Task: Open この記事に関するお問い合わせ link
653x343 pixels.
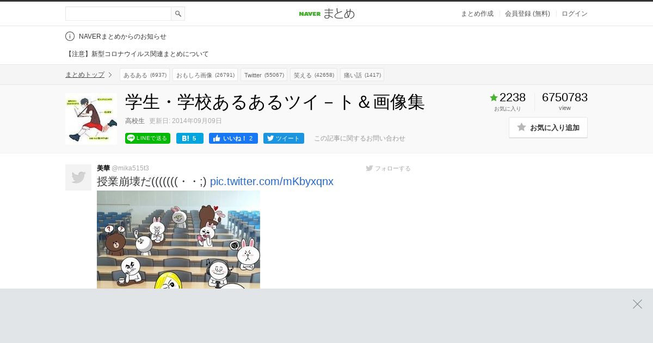Action: [360, 138]
